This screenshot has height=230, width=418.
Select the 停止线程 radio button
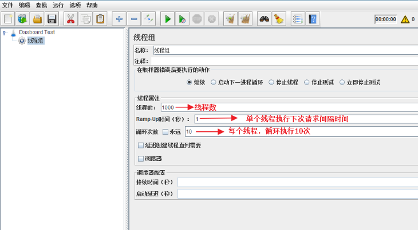pyautogui.click(x=271, y=82)
